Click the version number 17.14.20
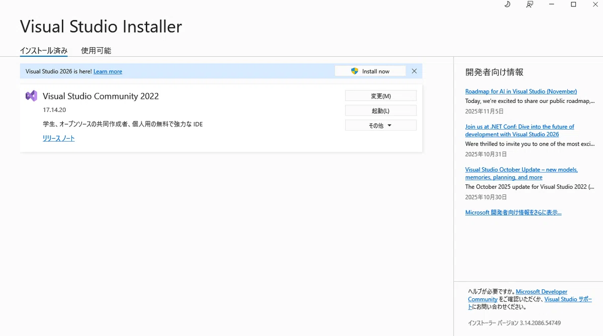The width and height of the screenshot is (603, 336). (54, 109)
